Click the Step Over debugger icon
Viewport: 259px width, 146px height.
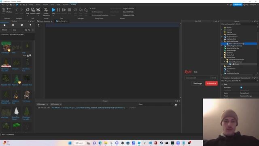[x=81, y=10]
